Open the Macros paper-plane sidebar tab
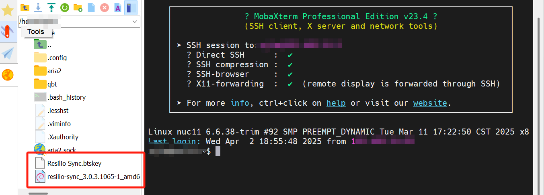The height and width of the screenshot is (195, 544). 8,53
